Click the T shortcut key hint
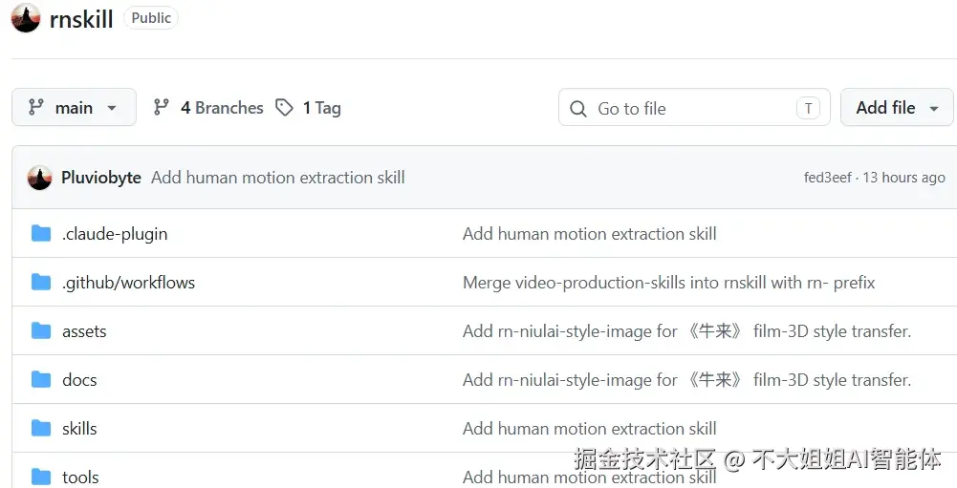This screenshot has width=957, height=488. pyautogui.click(x=808, y=109)
